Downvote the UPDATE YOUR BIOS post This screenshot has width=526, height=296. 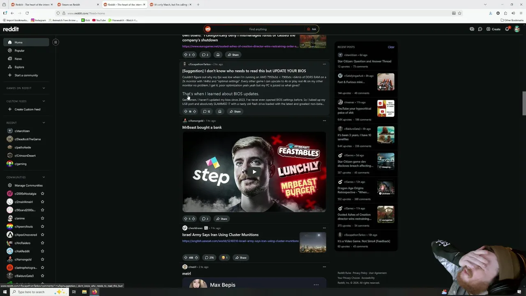click(x=194, y=111)
